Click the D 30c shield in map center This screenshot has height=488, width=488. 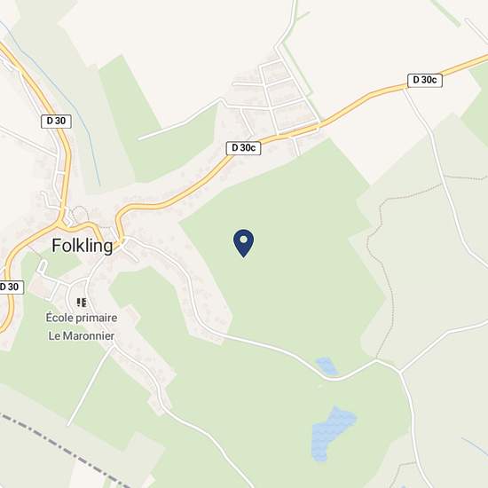click(243, 148)
